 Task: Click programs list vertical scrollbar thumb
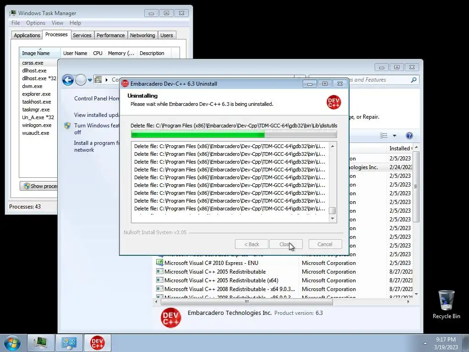point(416,187)
